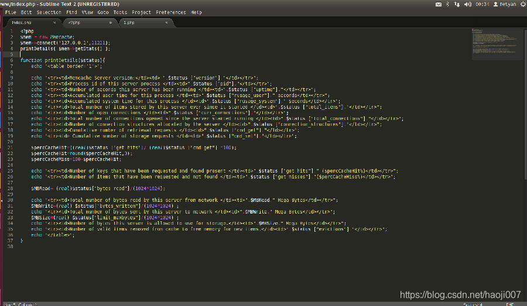Click the 'Process id of this server' line
Screen dimensions: 527x306
(x=151, y=84)
